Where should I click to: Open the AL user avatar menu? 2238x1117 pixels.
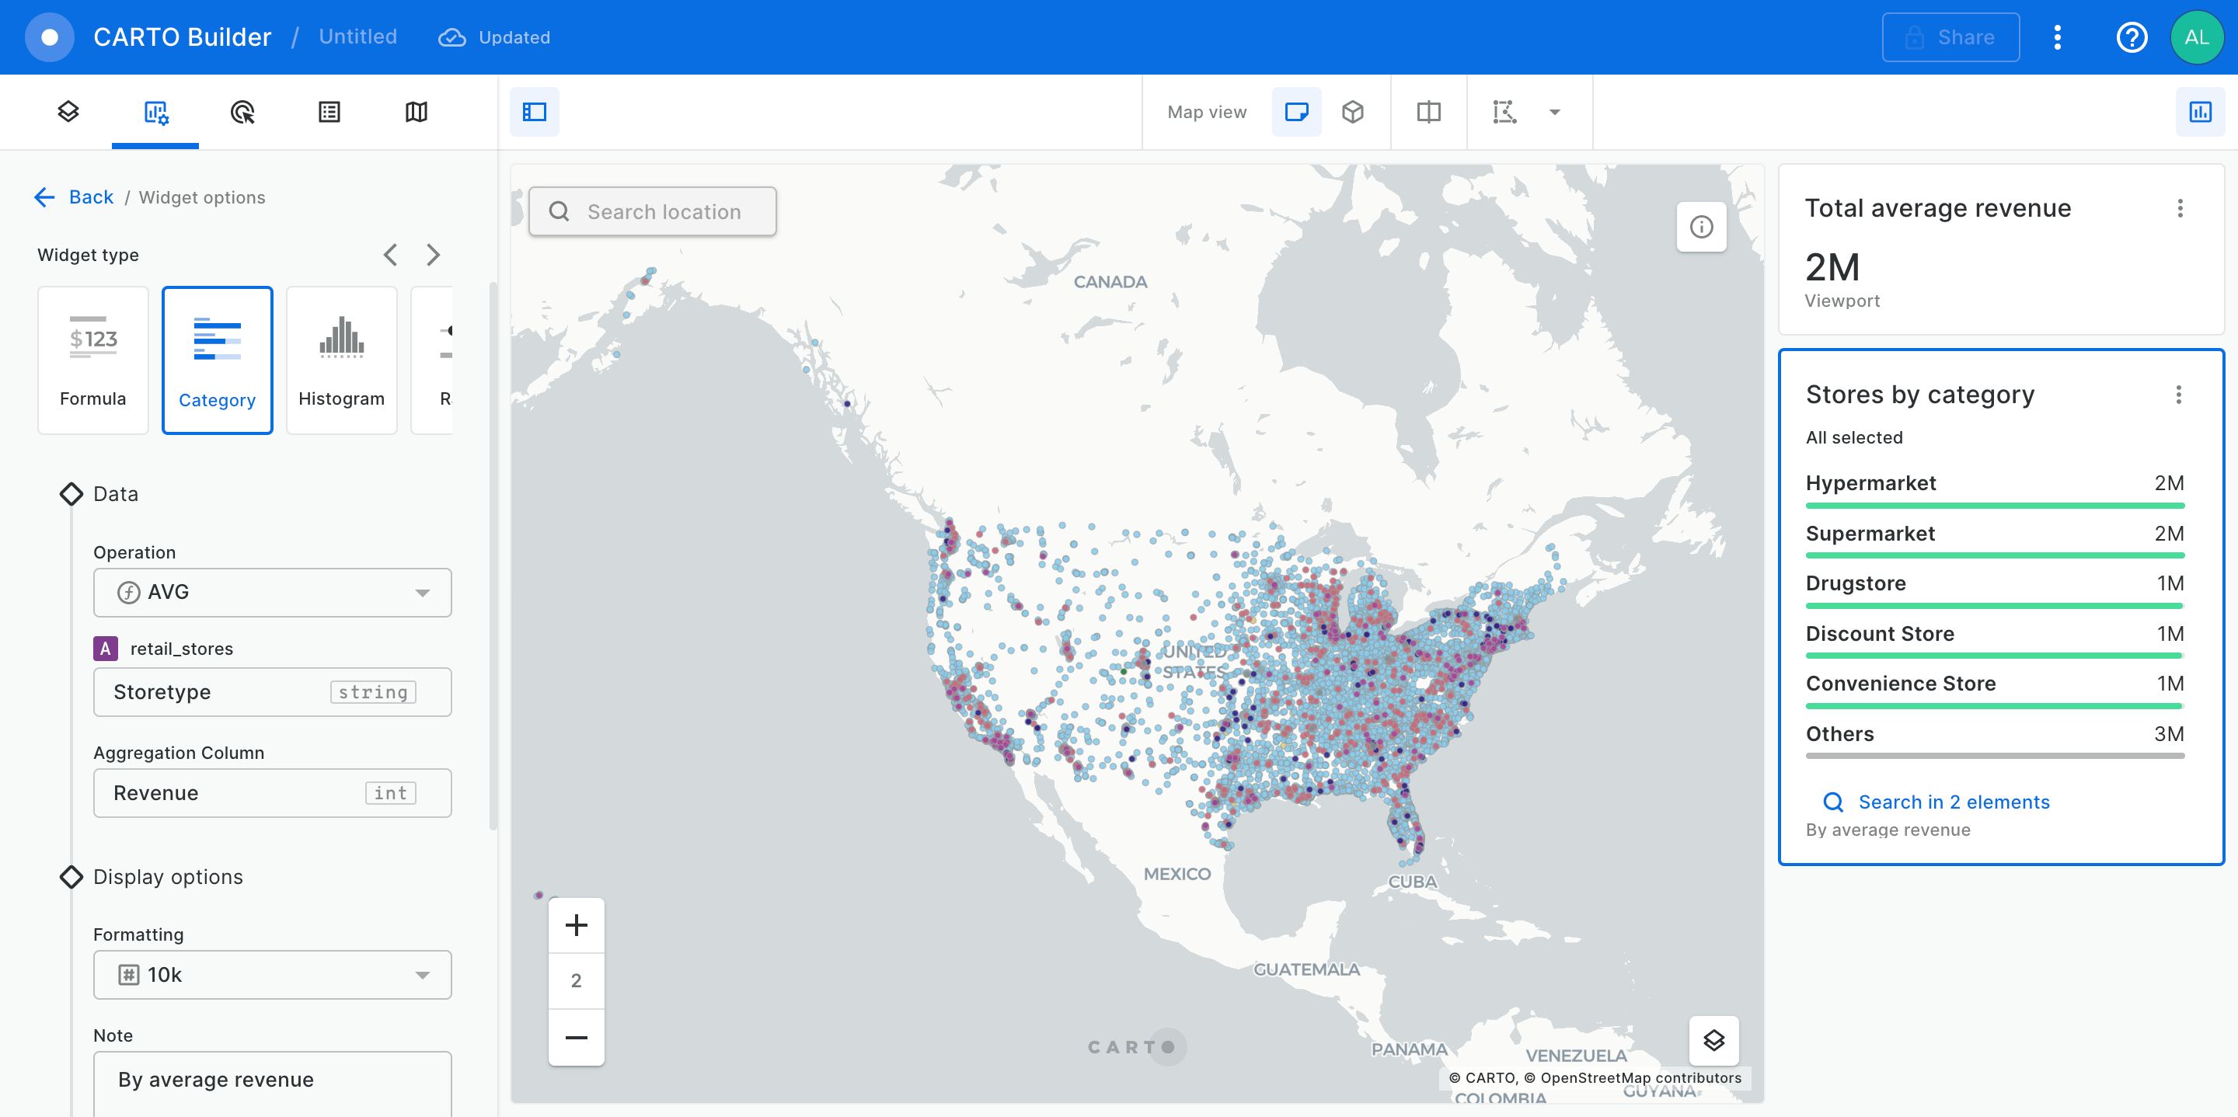(x=2196, y=37)
